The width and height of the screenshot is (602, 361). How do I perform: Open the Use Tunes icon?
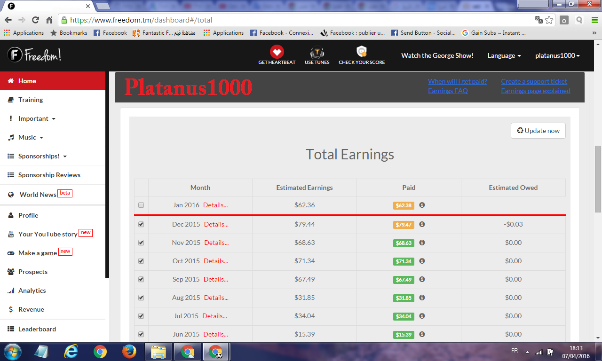(317, 55)
